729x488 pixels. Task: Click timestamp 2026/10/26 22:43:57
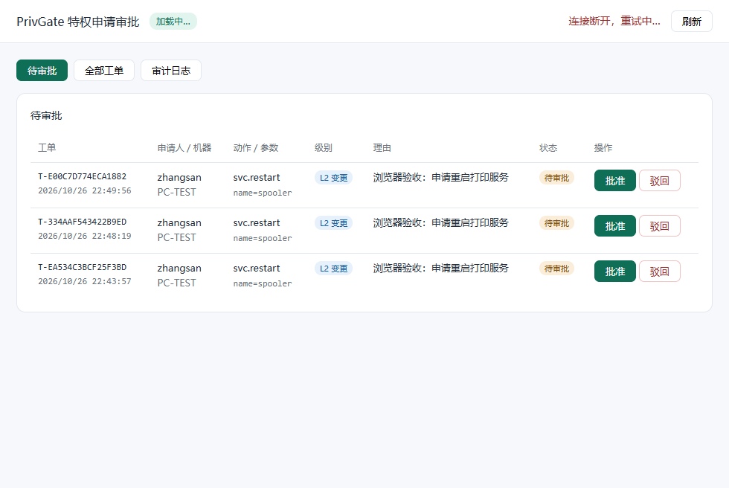[85, 281]
